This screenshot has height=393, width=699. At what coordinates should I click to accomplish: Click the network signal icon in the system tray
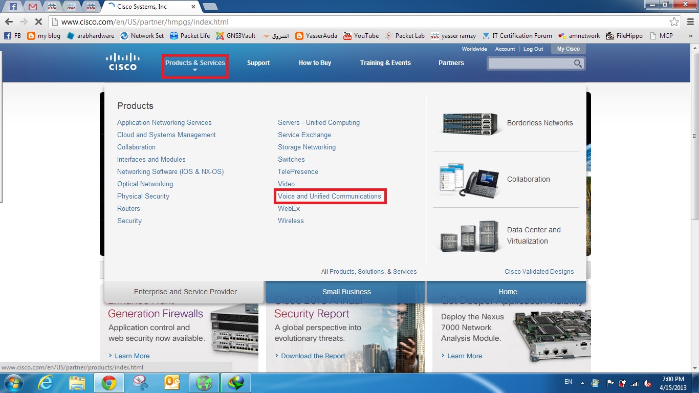(635, 382)
